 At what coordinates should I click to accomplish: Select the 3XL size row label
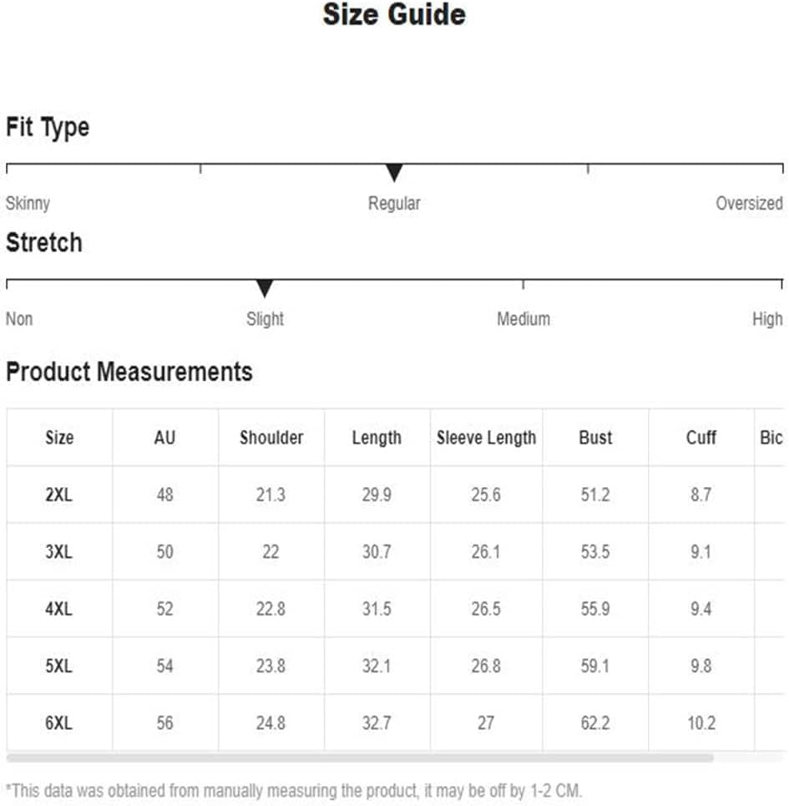click(59, 551)
